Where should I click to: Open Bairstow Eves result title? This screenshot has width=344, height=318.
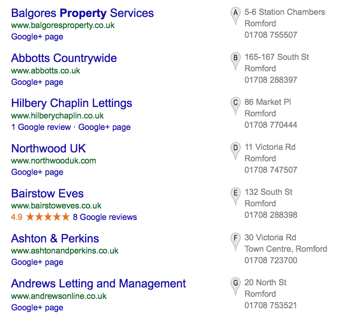[47, 194]
